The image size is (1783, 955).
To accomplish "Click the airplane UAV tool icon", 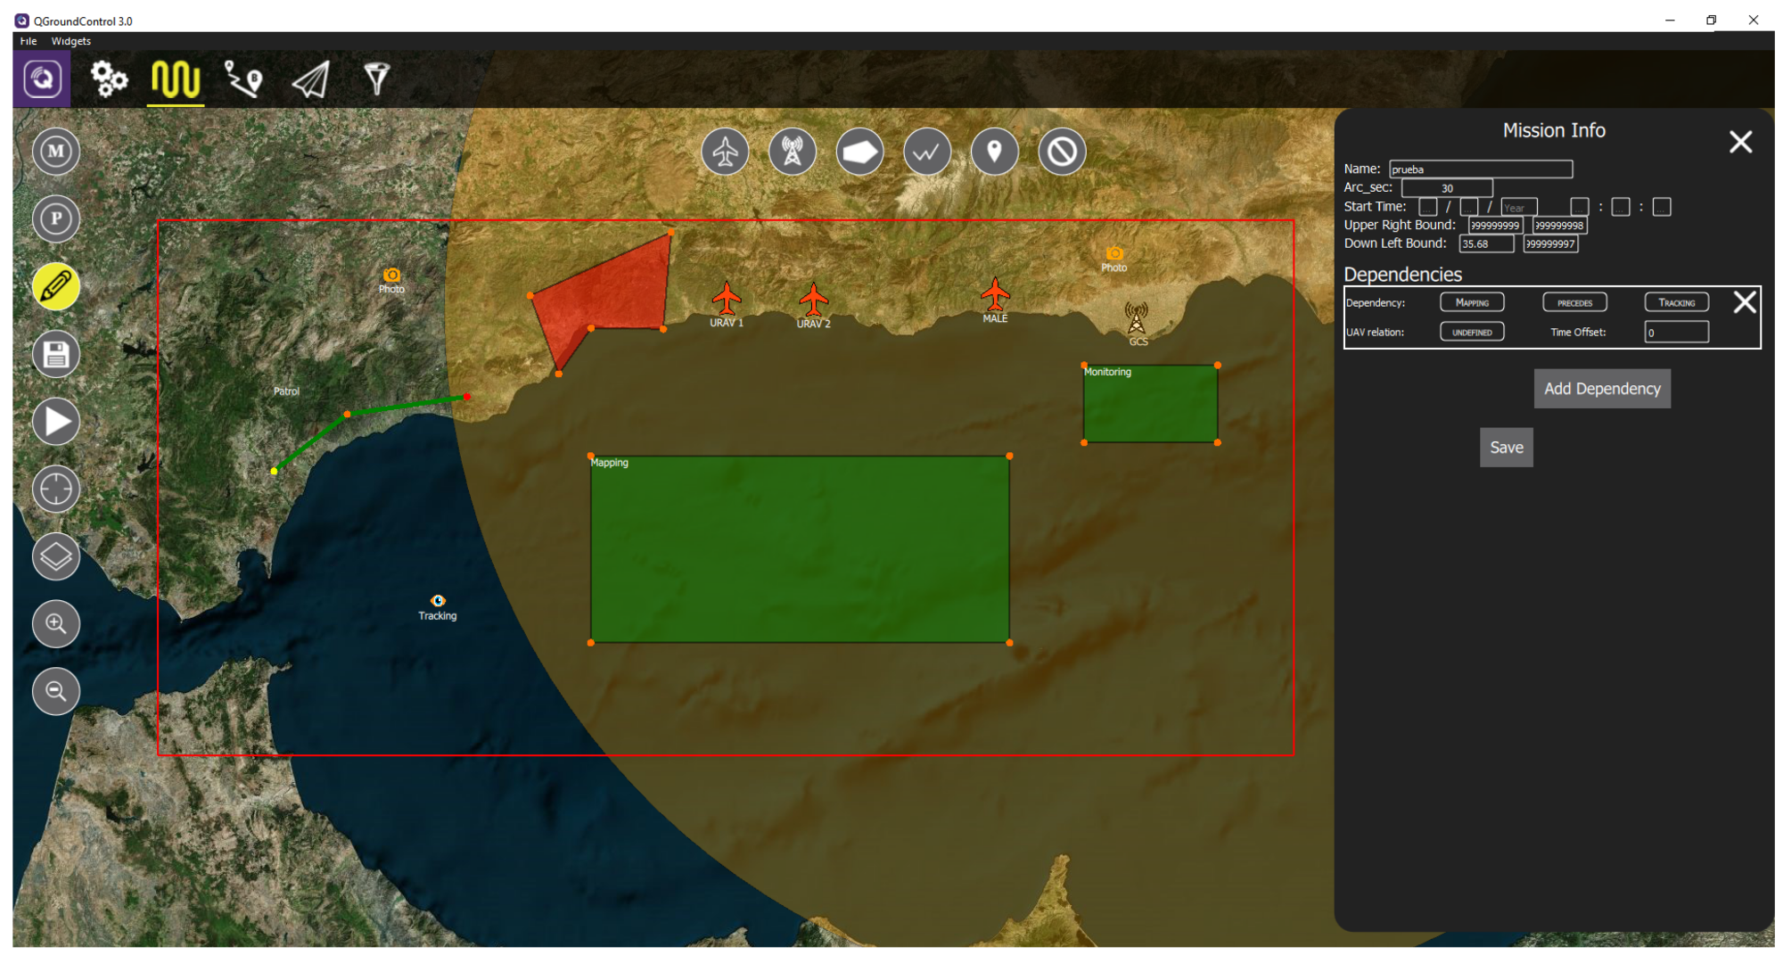I will coord(725,152).
